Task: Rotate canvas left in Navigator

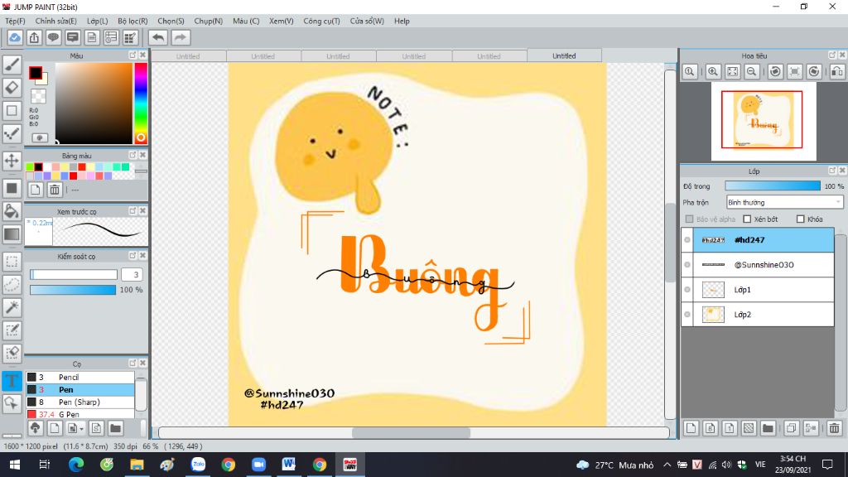Action: coord(775,71)
